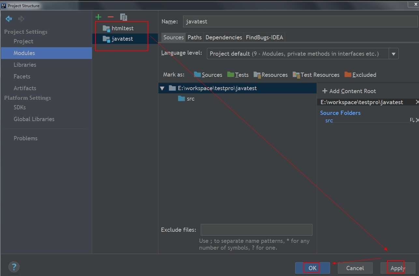
Task: Mark the folder as Test Resources
Action: [x=316, y=75]
